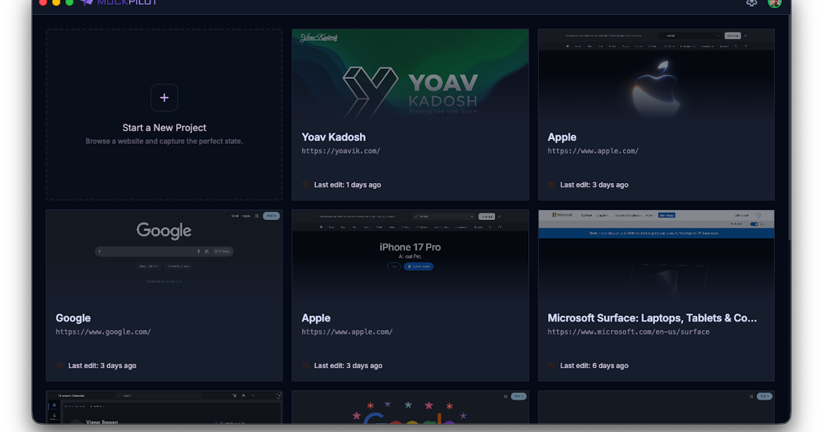Open the glowing Apple logo thumbnail
This screenshot has height=432, width=823.
click(656, 75)
